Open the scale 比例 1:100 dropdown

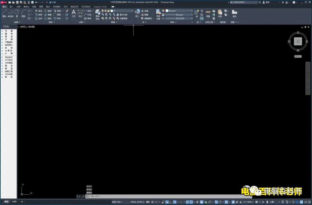pyautogui.click(x=117, y=202)
